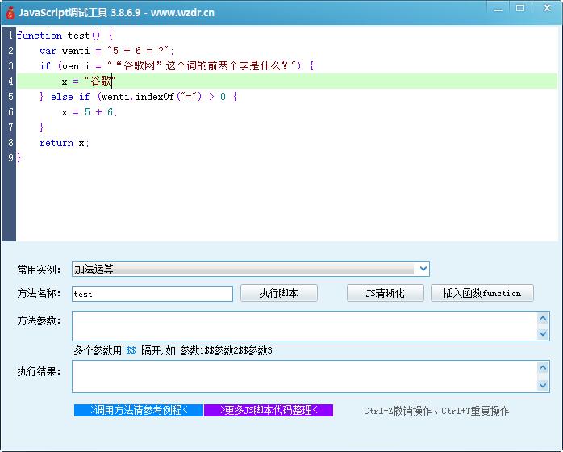Click the JS清晰化 button

(x=385, y=293)
